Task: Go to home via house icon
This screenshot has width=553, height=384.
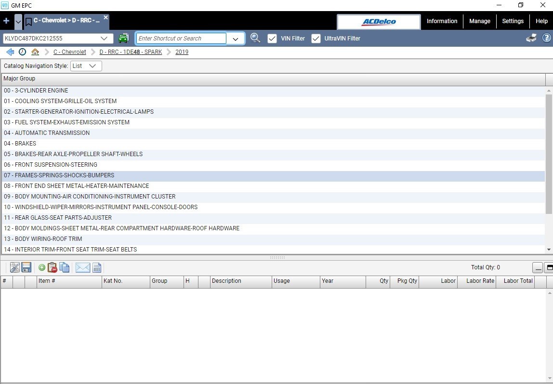Action: pyautogui.click(x=35, y=52)
